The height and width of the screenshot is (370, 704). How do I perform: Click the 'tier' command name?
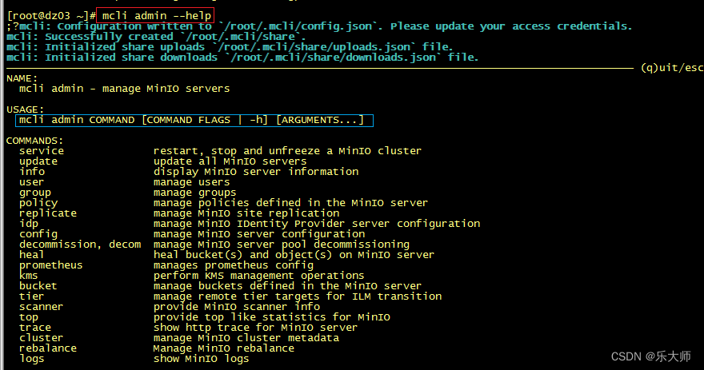pos(31,296)
